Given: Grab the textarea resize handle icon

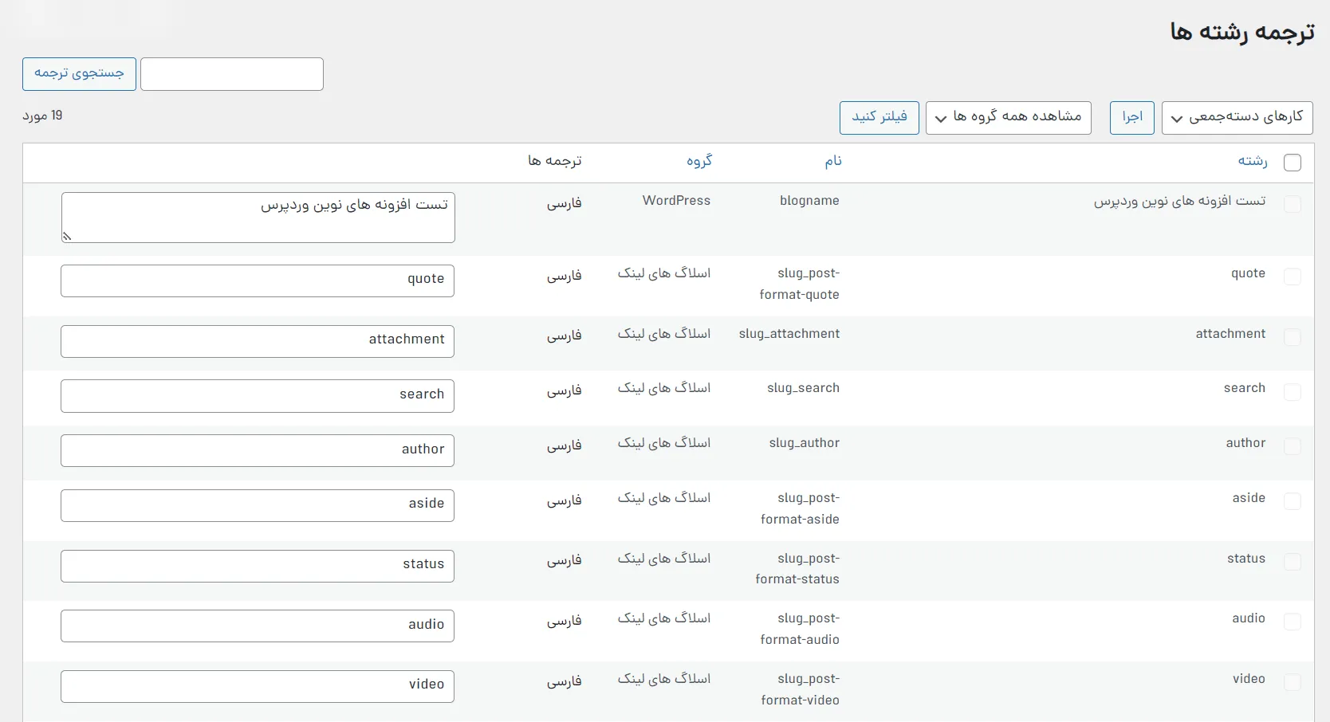Looking at the screenshot, I should (67, 236).
